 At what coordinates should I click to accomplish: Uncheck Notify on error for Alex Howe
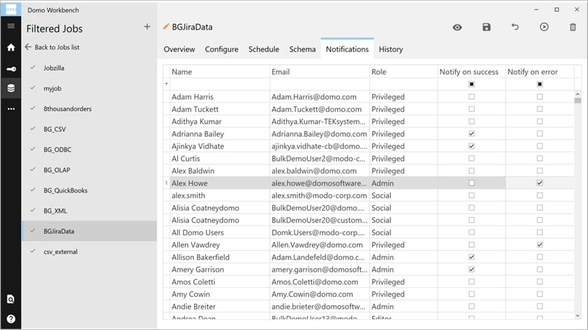click(x=539, y=183)
